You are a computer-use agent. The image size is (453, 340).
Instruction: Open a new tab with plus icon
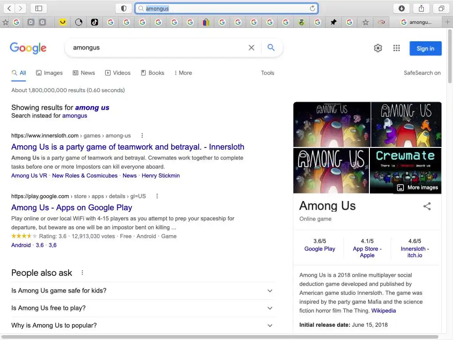pos(447,22)
